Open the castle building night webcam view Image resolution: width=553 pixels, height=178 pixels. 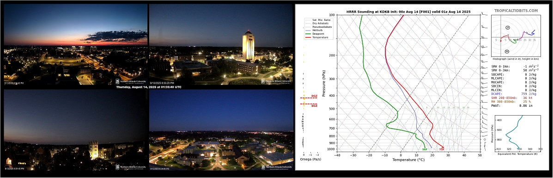[x=75, y=130]
